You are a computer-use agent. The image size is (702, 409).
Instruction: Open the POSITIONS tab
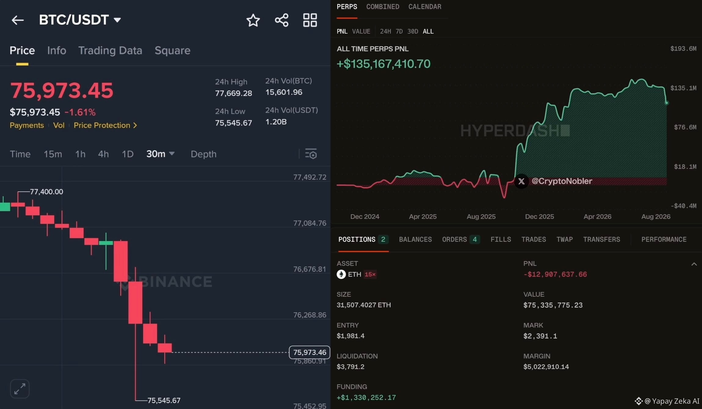coord(363,240)
